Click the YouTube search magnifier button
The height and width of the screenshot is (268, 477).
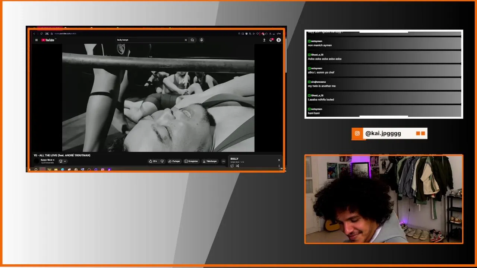point(192,40)
